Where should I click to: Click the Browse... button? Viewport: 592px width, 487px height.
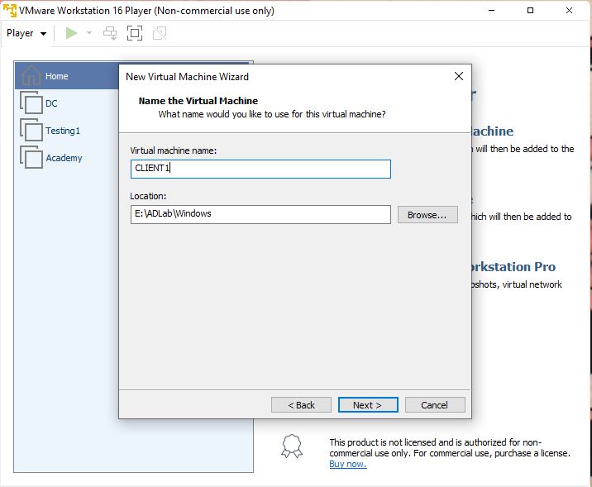(x=427, y=215)
